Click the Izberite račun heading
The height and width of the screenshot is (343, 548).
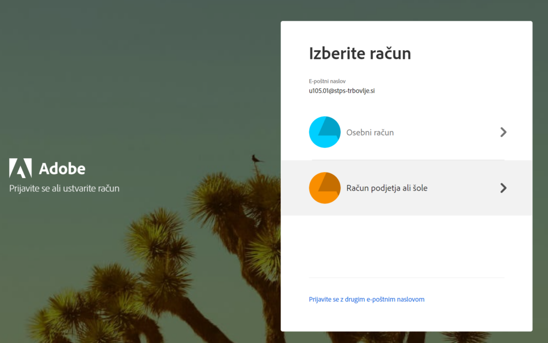point(360,53)
